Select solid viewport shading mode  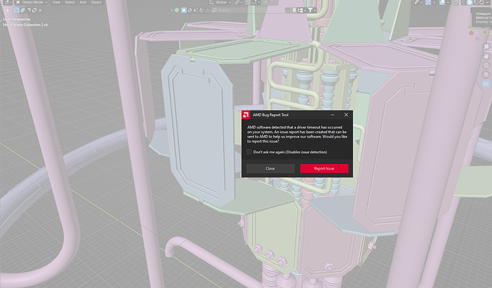tap(470, 3)
